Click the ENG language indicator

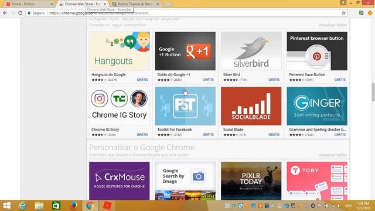348,206
